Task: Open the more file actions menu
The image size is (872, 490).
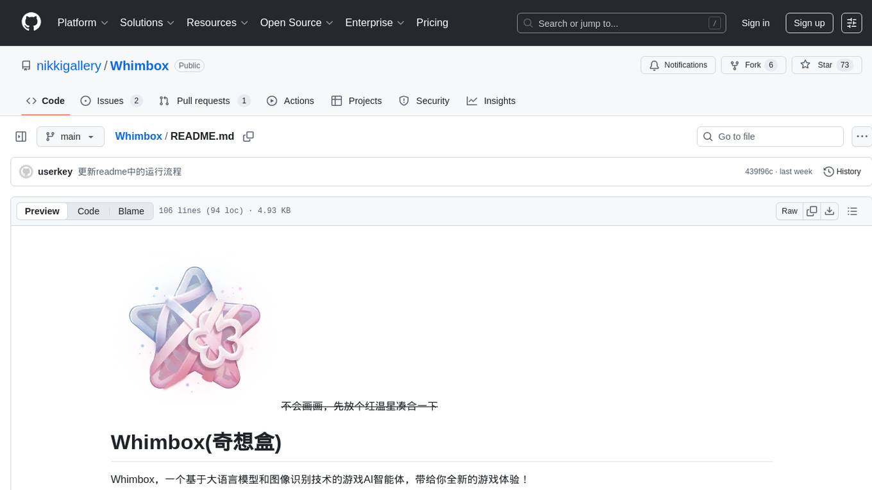Action: click(862, 137)
